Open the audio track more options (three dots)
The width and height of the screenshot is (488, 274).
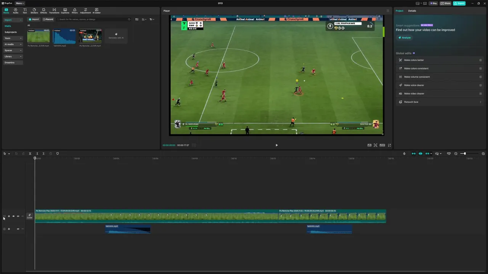[x=22, y=229]
